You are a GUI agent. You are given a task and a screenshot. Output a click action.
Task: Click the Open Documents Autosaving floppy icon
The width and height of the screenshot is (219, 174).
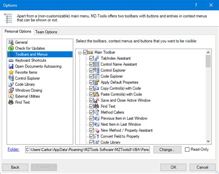pyautogui.click(x=11, y=66)
